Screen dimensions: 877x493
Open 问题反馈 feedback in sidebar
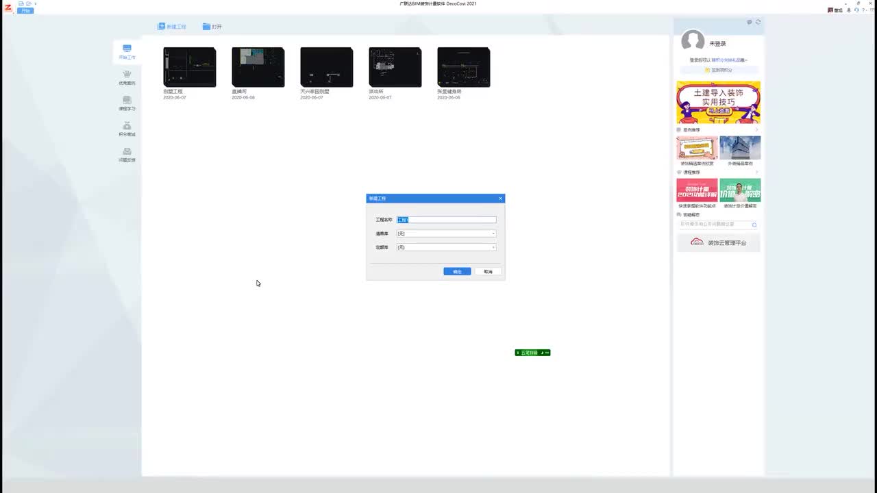click(127, 155)
